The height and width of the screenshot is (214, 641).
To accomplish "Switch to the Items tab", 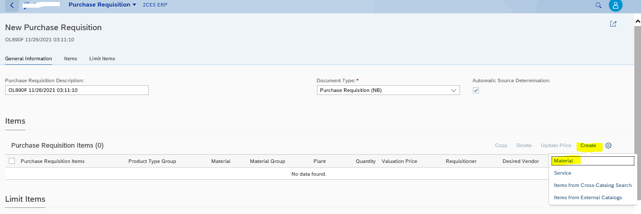I will [71, 59].
